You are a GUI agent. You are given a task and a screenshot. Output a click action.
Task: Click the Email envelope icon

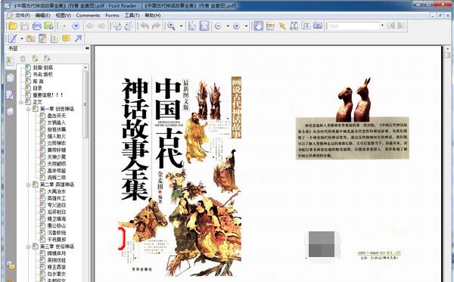(x=48, y=26)
